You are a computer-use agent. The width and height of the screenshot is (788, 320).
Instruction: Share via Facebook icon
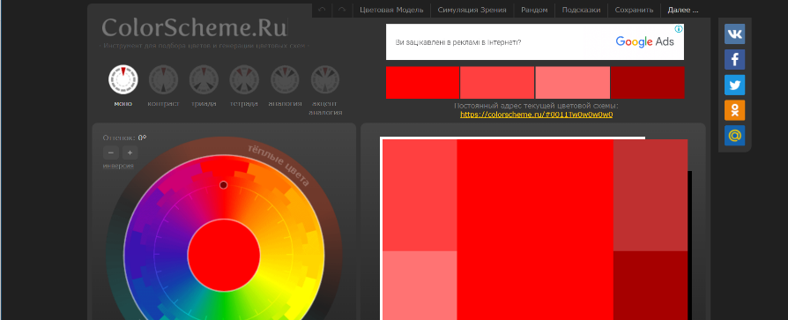735,60
